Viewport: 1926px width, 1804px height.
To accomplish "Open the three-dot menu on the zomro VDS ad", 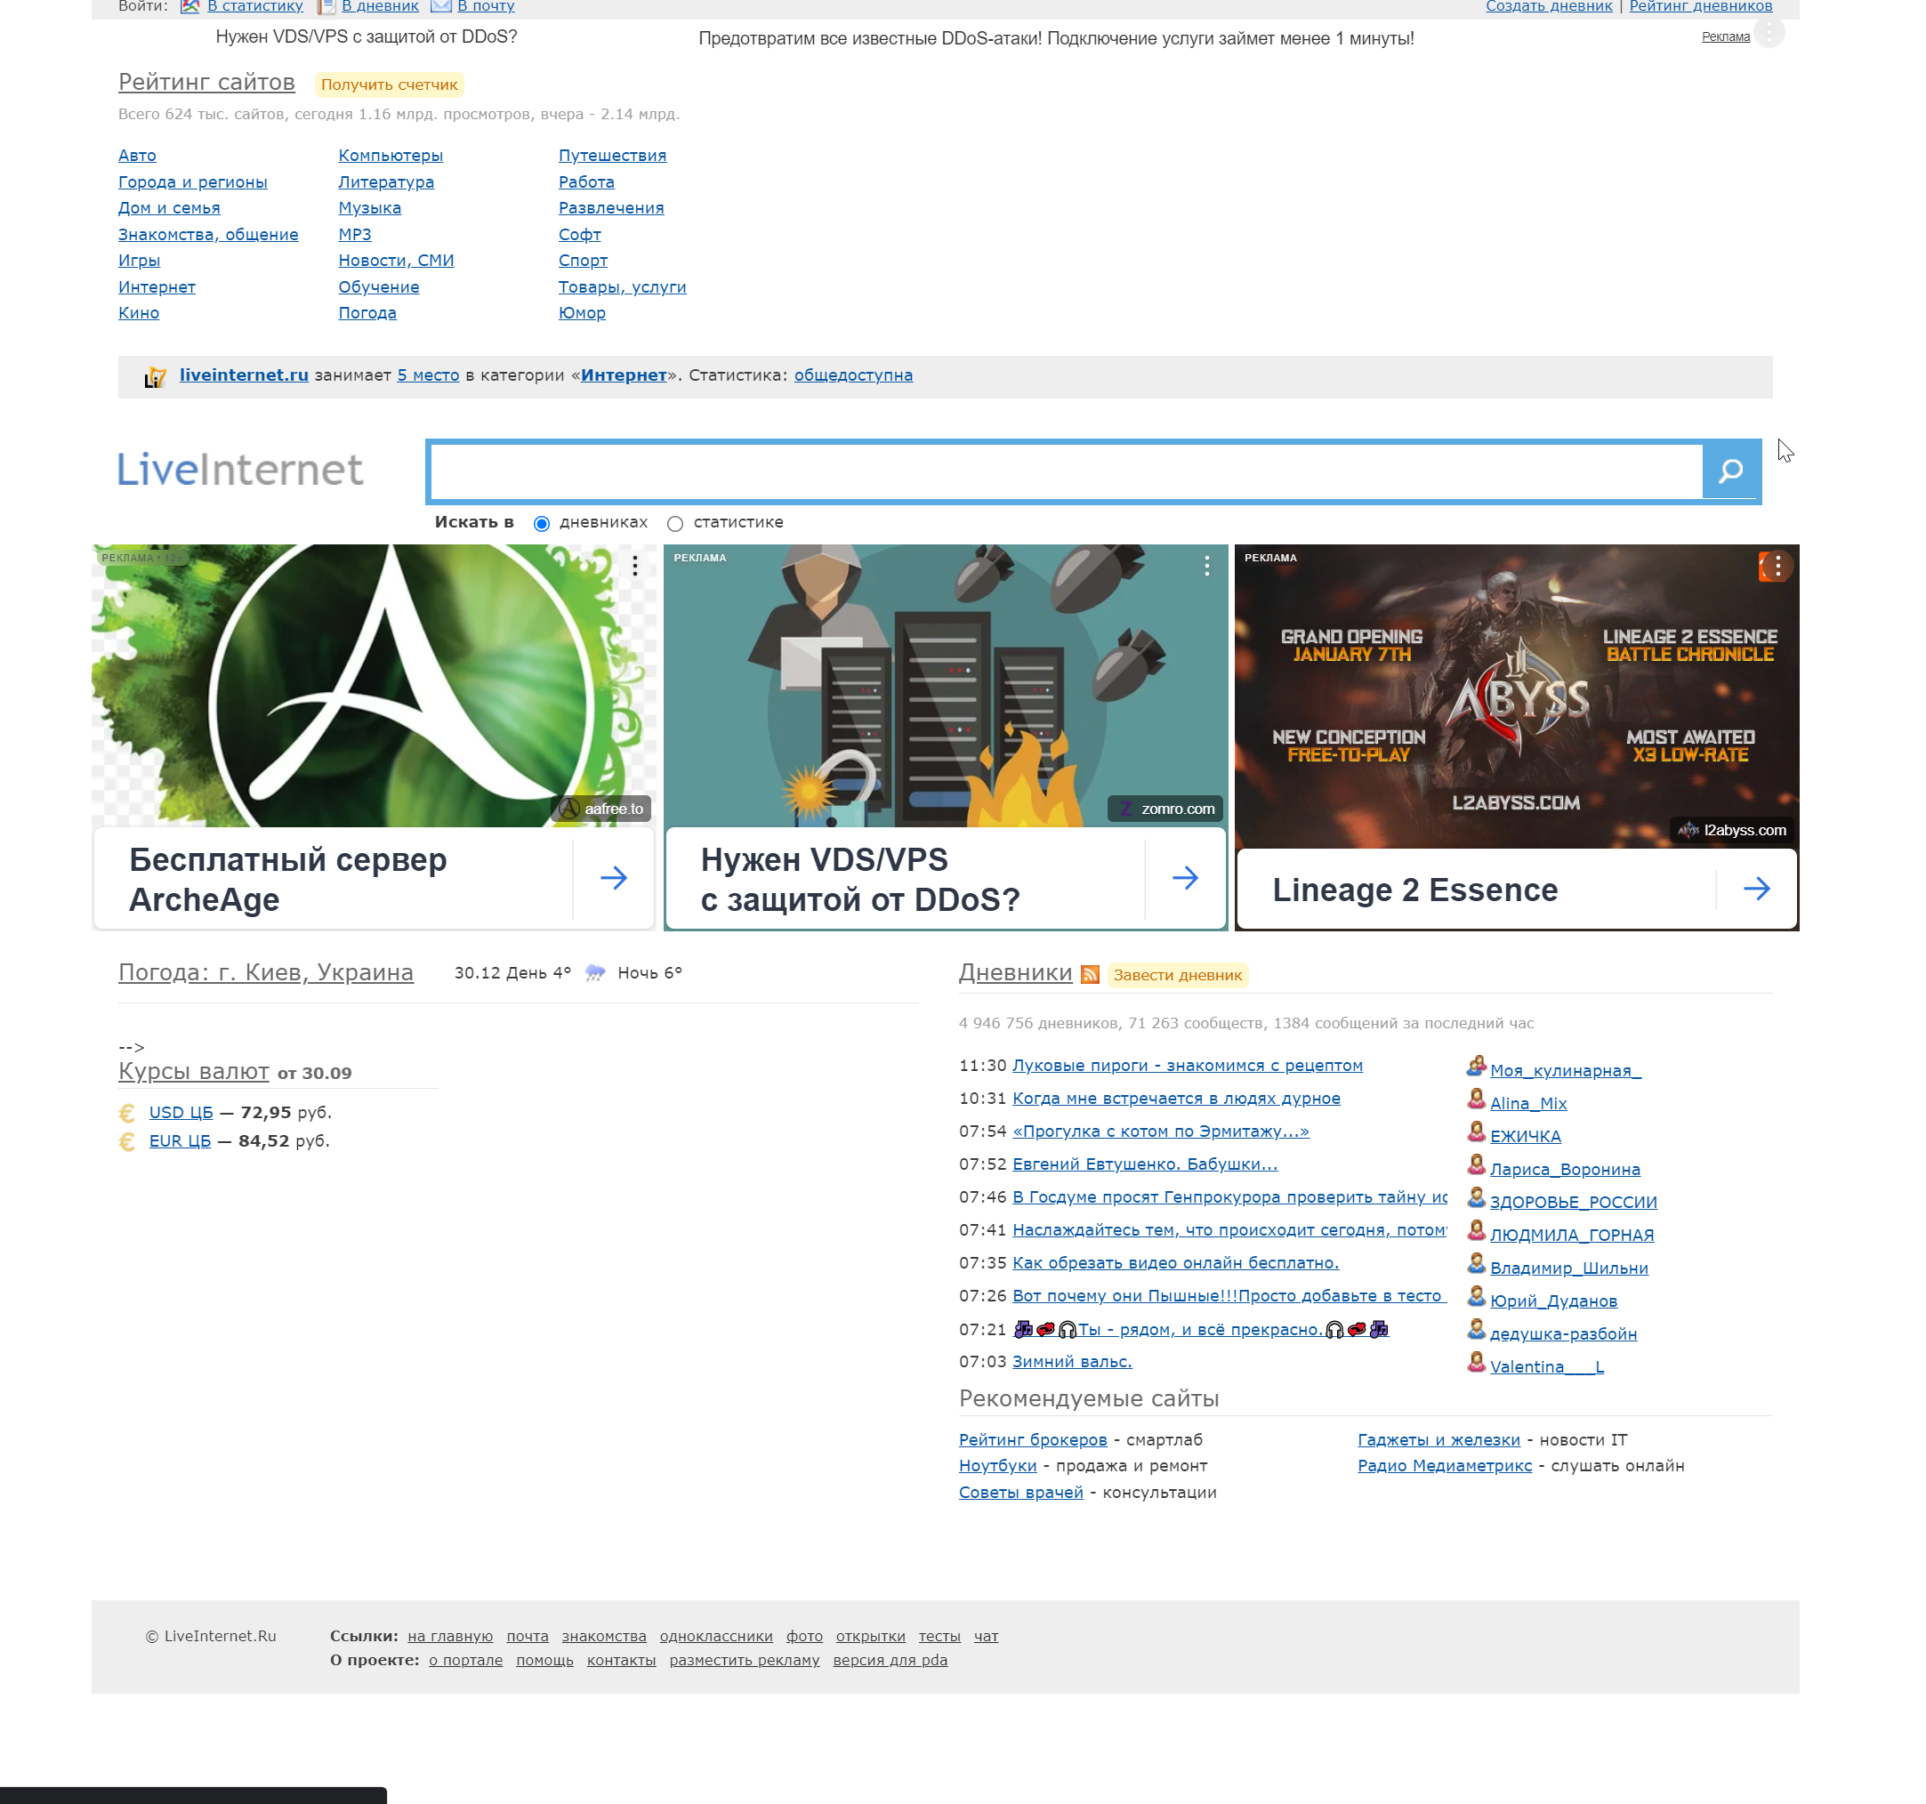I will pos(1206,565).
